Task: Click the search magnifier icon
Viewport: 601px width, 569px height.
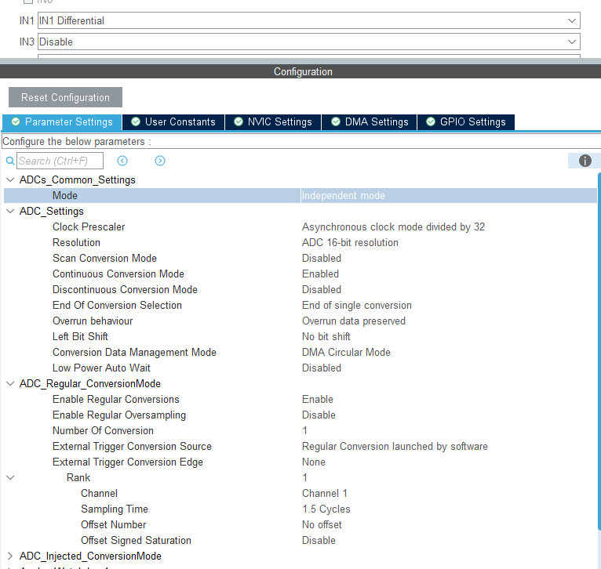Action: click(x=10, y=161)
